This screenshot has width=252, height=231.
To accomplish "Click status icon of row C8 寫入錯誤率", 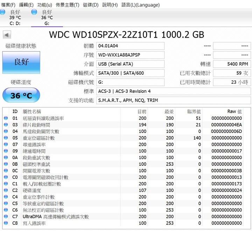I will coord(6,223).
